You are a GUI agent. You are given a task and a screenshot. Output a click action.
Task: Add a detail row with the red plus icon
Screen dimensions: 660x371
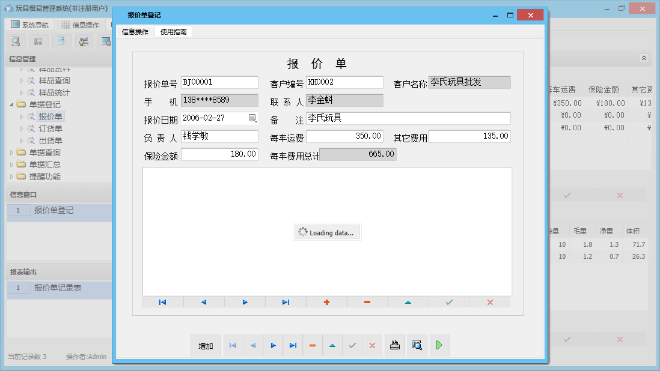(326, 302)
